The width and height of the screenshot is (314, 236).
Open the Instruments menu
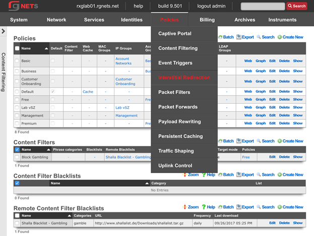pos(282,20)
